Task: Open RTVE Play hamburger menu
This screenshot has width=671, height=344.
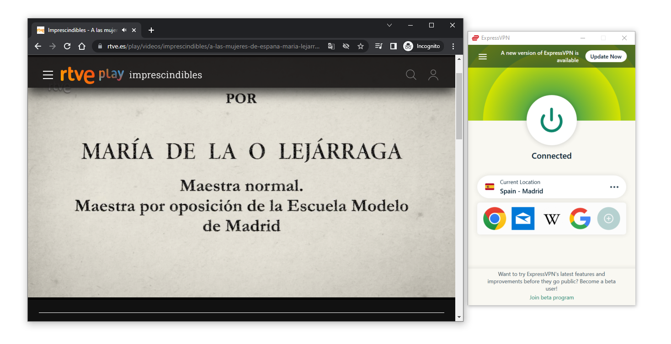Action: click(48, 75)
